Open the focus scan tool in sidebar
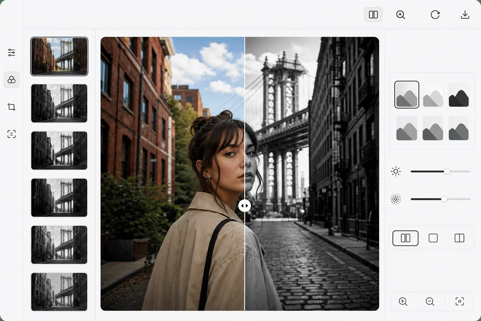Screen dimensions: 481x321 pyautogui.click(x=12, y=134)
